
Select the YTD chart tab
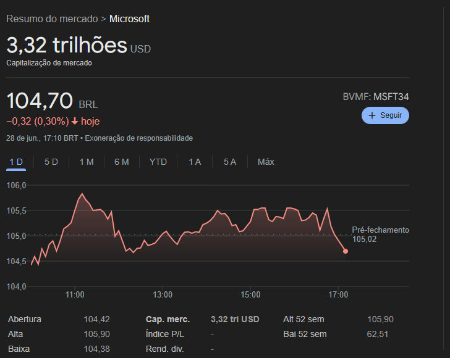[x=158, y=162]
